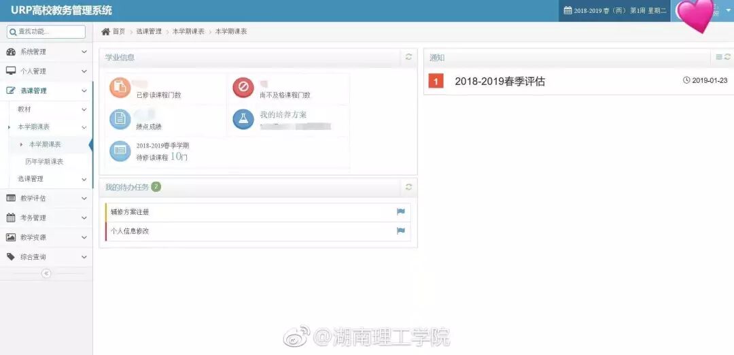Expand the 教学评估 chevron

coord(84,198)
